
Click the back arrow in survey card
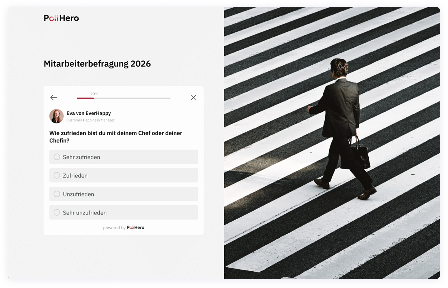(54, 97)
